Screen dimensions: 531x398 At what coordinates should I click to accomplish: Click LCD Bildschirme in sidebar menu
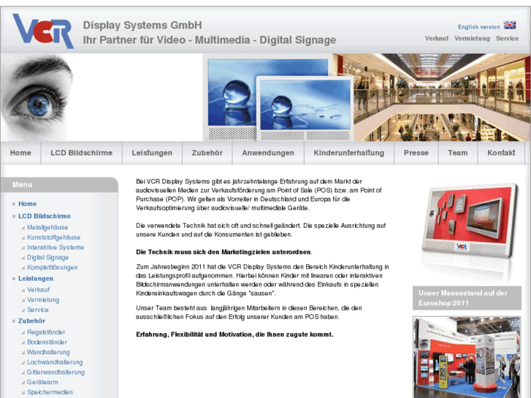tap(45, 216)
